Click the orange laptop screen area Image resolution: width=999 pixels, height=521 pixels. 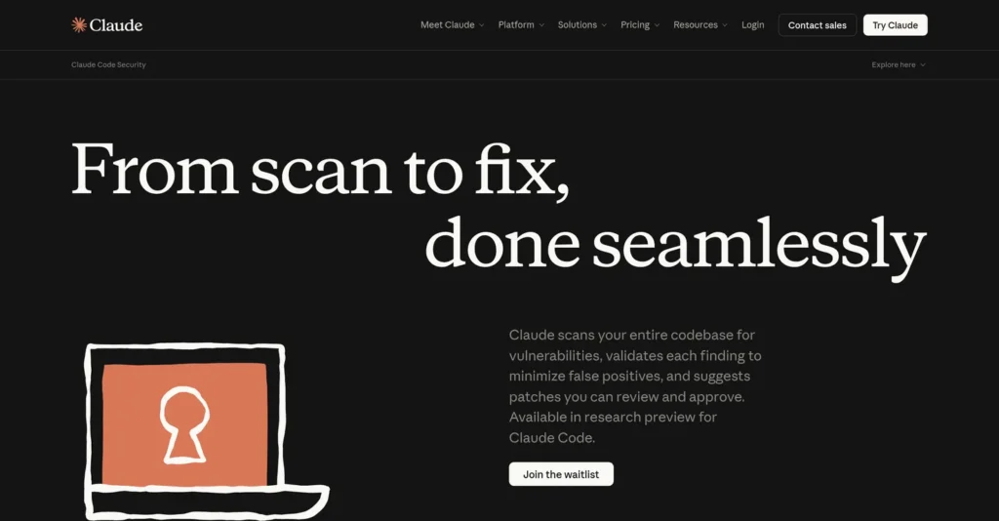[x=184, y=424]
